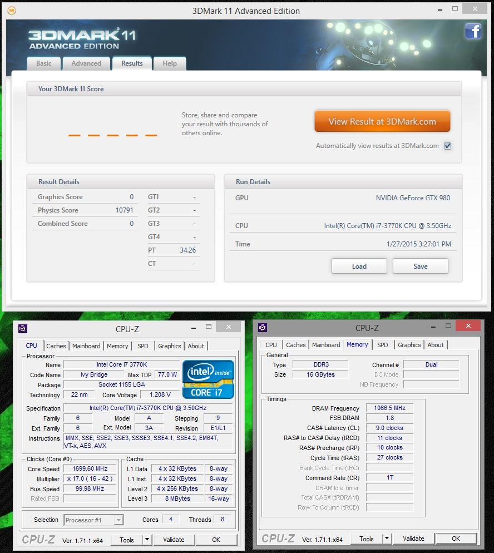Image resolution: width=494 pixels, height=553 pixels.
Task: Click Tools button in right CPU-Z window
Action: (x=367, y=539)
